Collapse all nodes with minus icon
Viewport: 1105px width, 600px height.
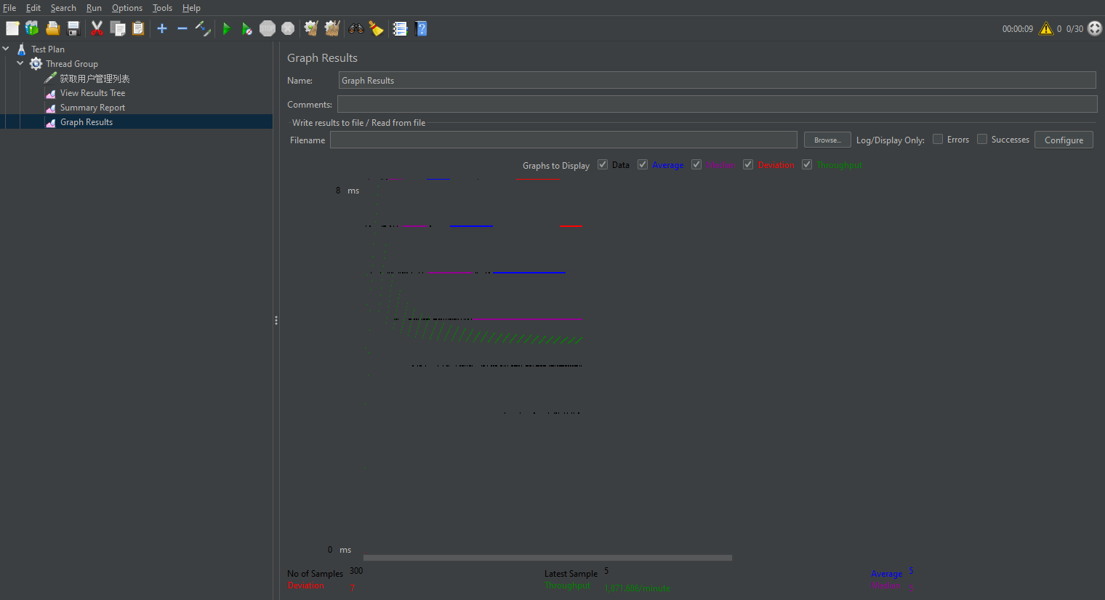pyautogui.click(x=182, y=28)
